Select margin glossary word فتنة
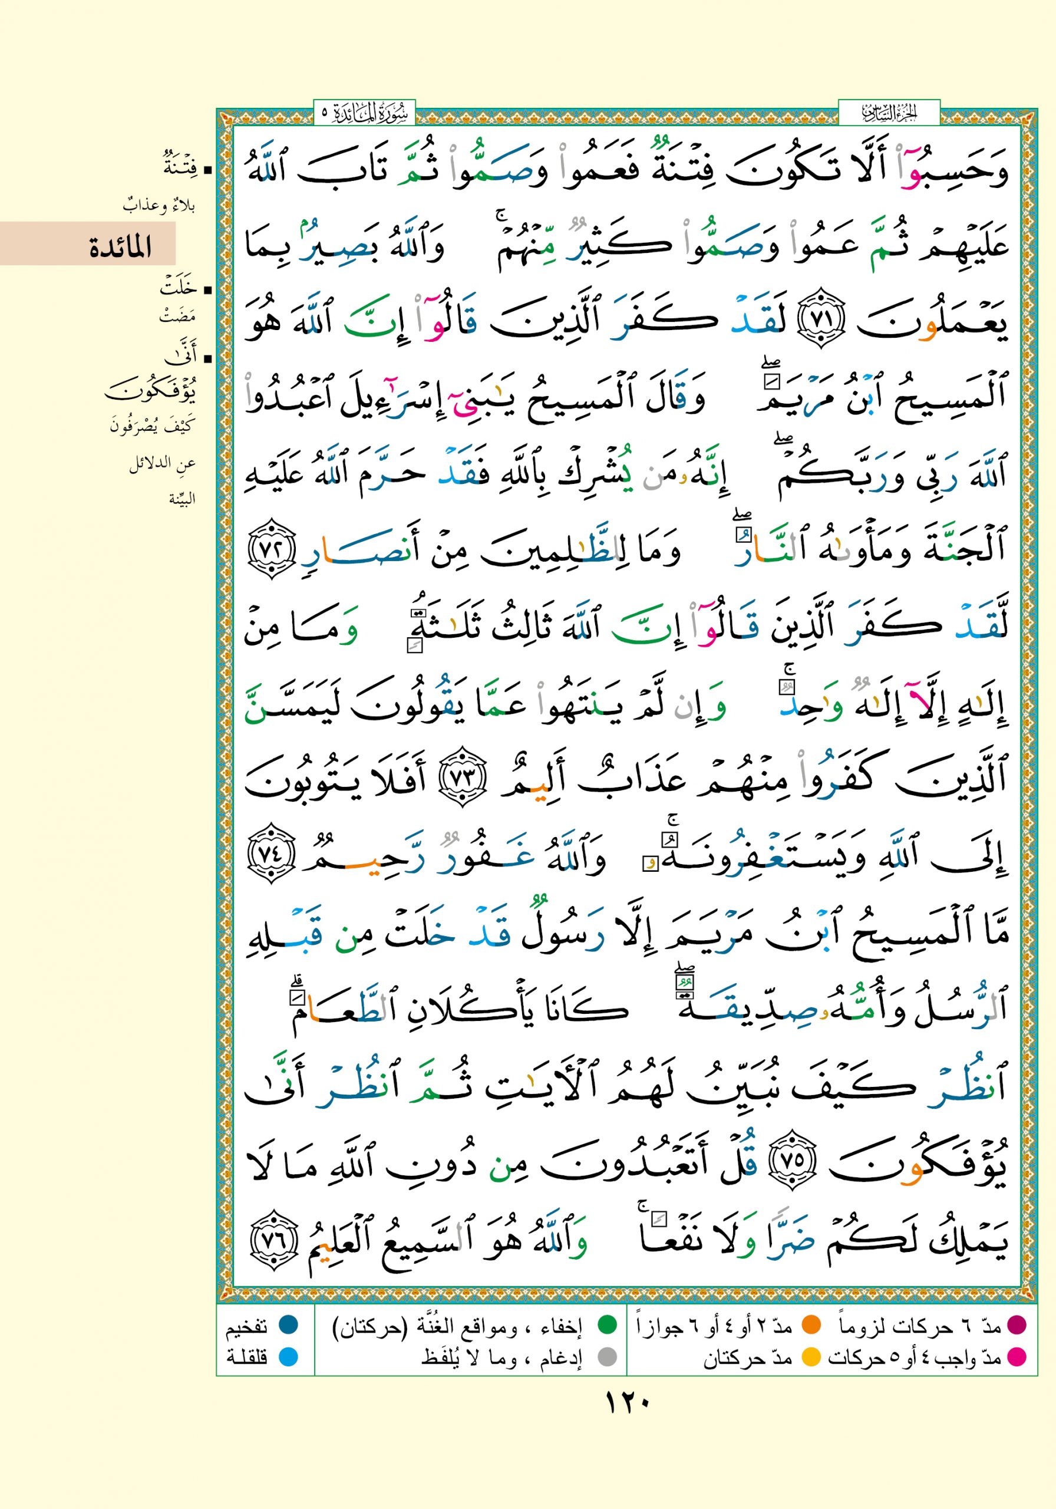Viewport: 1056px width, 1509px height. 179,166
